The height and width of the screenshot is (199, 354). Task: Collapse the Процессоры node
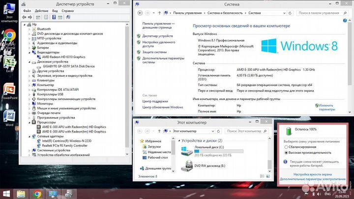point(29,122)
